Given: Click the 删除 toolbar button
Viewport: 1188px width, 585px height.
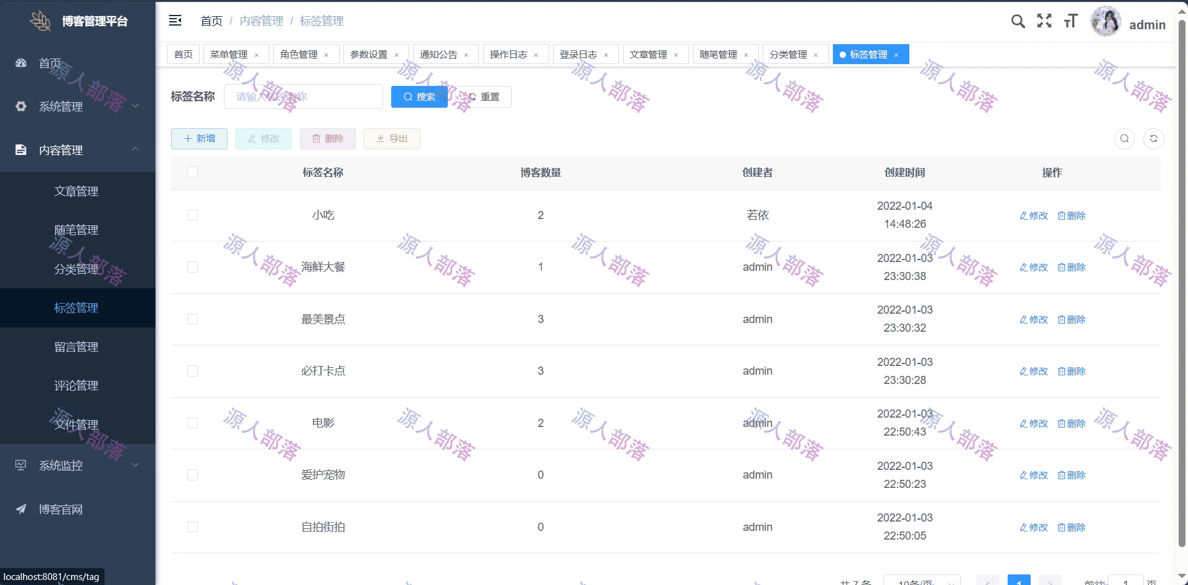Looking at the screenshot, I should 328,139.
